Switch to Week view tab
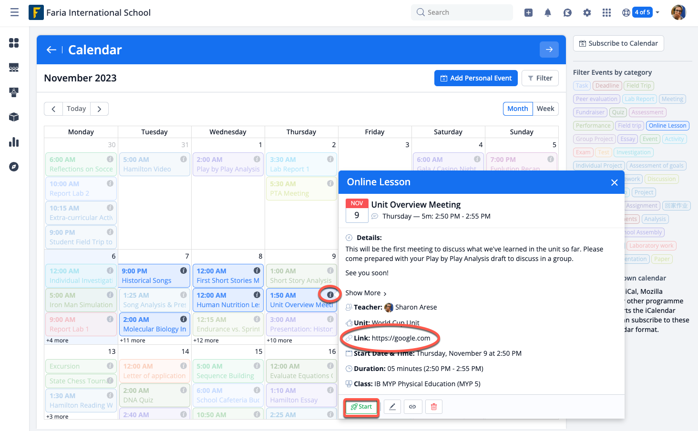Image resolution: width=698 pixels, height=431 pixels. click(545, 109)
